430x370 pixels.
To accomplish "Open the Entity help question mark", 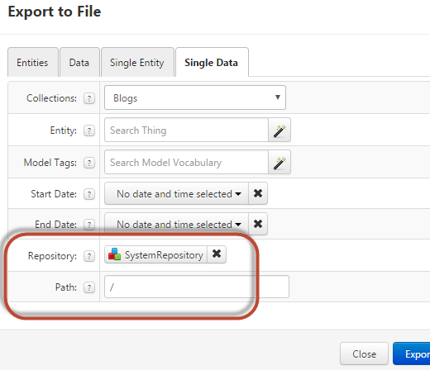I will click(89, 130).
